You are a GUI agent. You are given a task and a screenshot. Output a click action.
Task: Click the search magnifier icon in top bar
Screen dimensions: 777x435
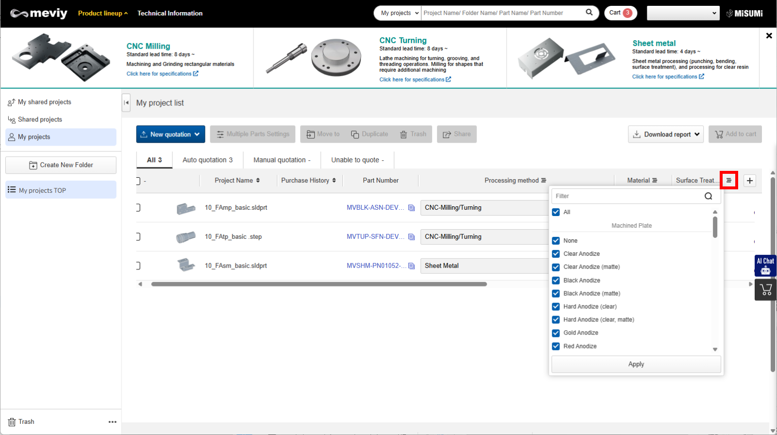pyautogui.click(x=589, y=13)
